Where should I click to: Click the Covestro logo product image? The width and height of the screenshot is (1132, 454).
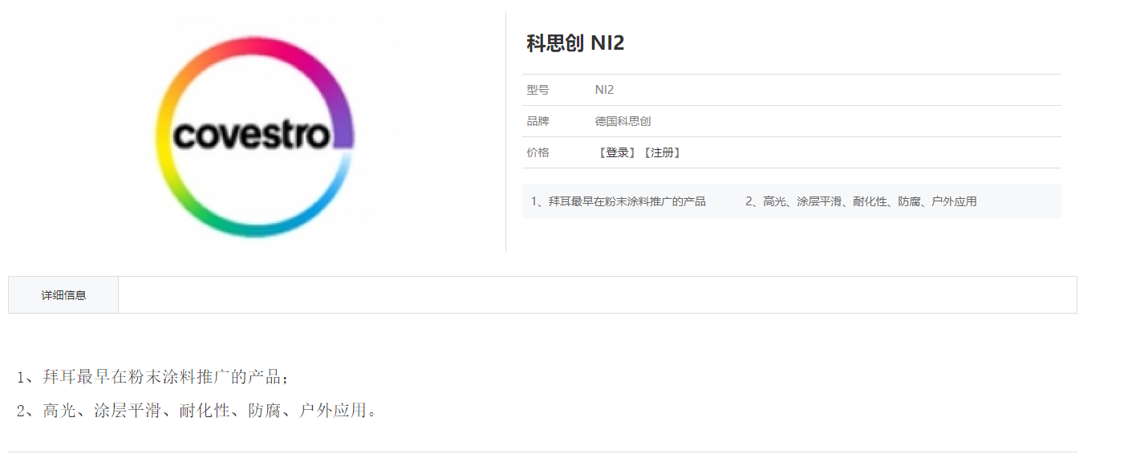[x=254, y=136]
